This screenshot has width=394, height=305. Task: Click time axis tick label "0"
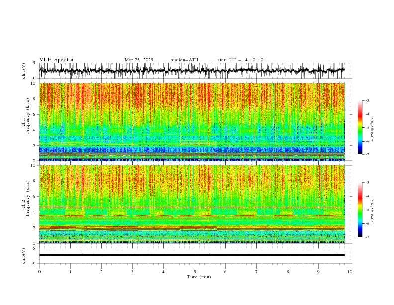coord(39,272)
